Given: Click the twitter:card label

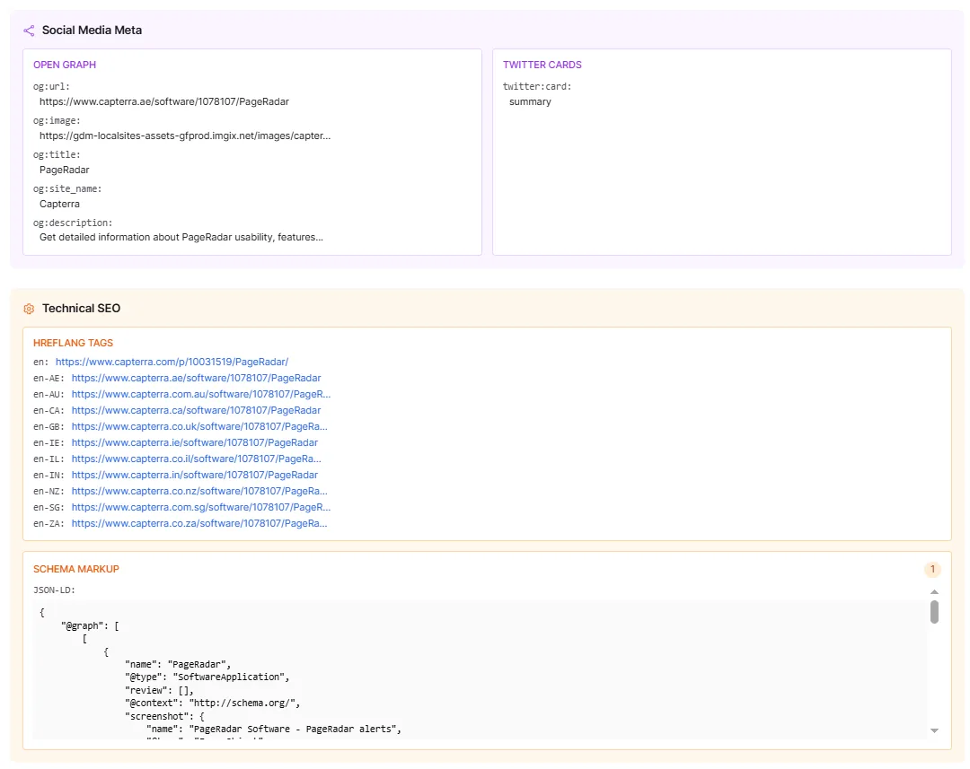Looking at the screenshot, I should click(537, 86).
